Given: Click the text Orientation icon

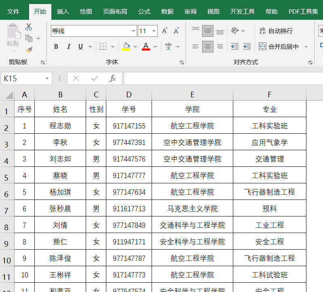Looking at the screenshot, I should click(x=235, y=31).
